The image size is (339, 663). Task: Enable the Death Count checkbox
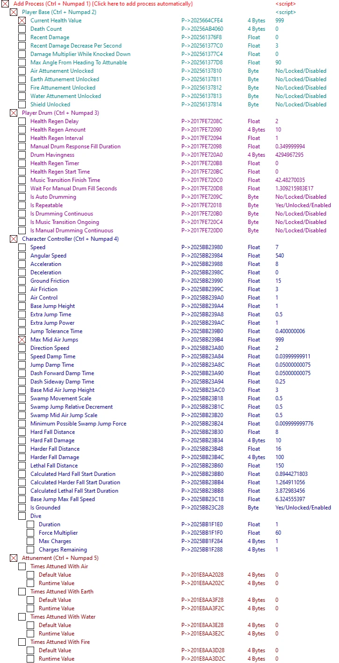22,29
